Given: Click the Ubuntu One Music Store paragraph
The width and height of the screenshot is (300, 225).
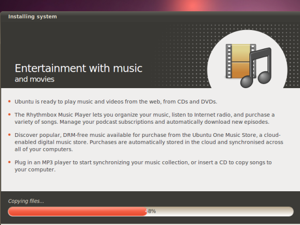Looking at the screenshot, I should pyautogui.click(x=149, y=142).
